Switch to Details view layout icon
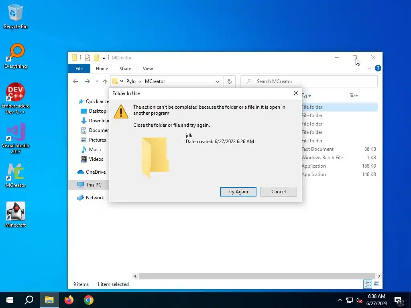411x308 pixels. tap(368, 284)
